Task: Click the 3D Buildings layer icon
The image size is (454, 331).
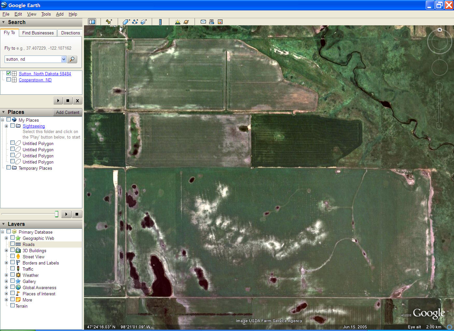Action: [x=18, y=251]
